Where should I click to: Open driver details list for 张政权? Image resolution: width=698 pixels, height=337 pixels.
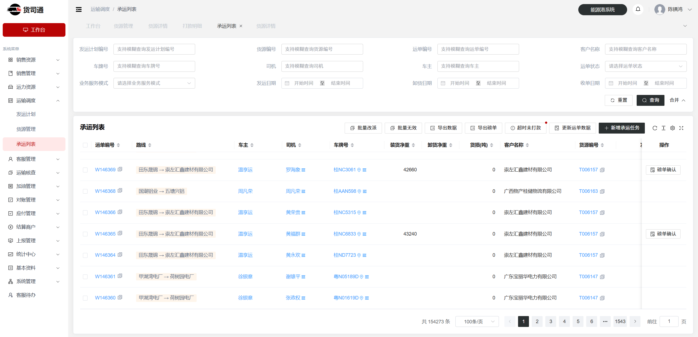(x=303, y=298)
